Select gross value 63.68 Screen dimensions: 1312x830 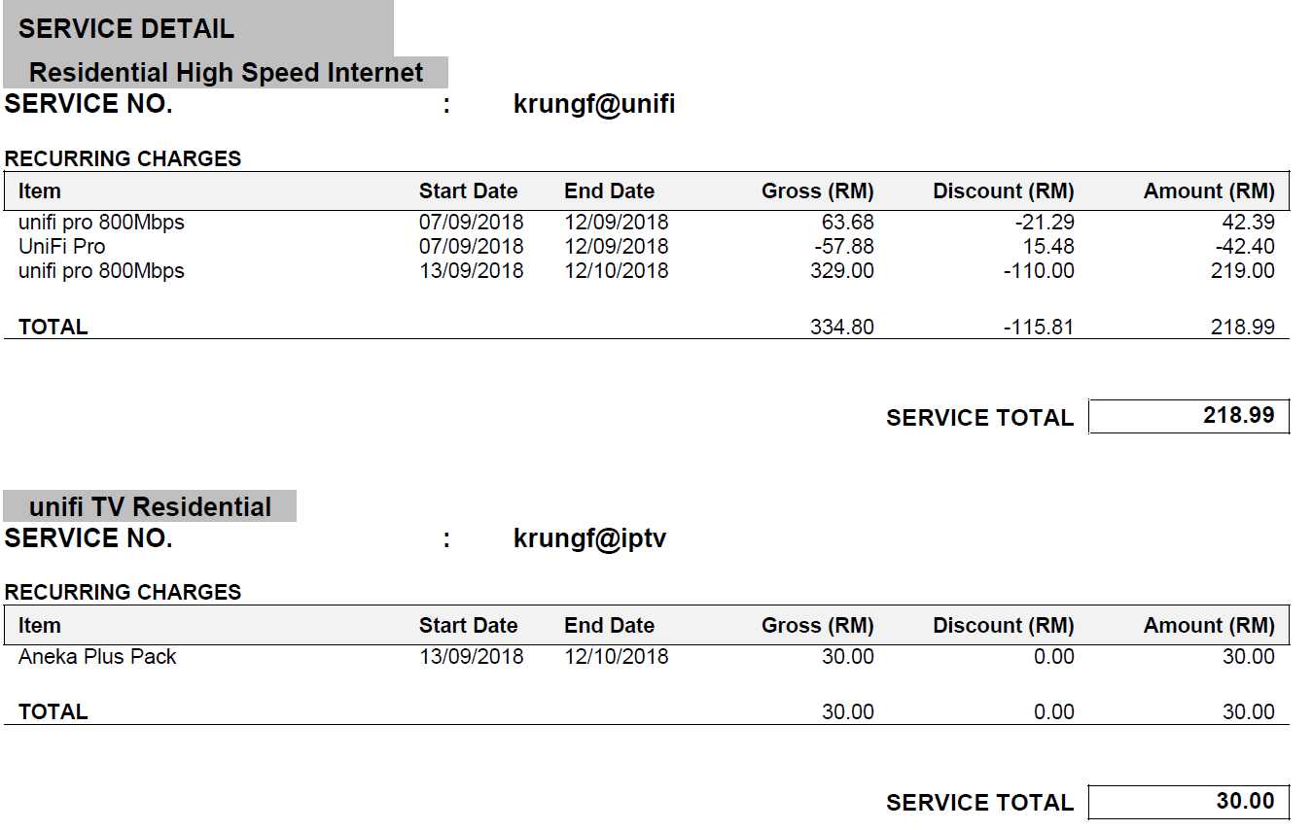(848, 223)
